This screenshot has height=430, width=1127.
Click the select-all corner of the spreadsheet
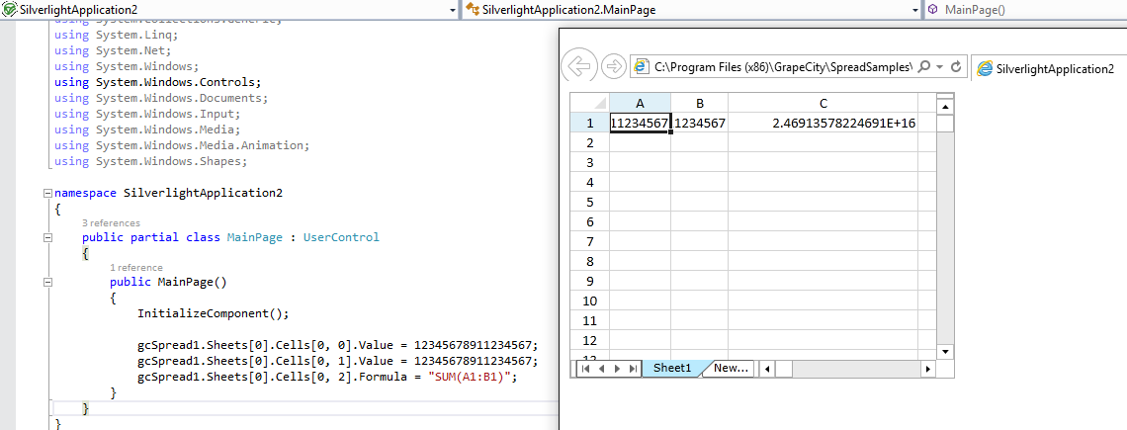click(590, 103)
